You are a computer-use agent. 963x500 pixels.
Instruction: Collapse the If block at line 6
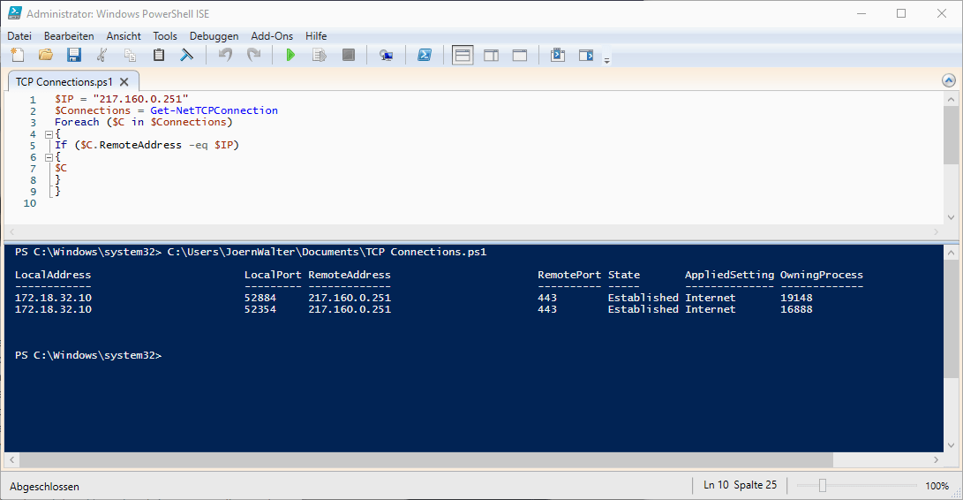tap(49, 156)
